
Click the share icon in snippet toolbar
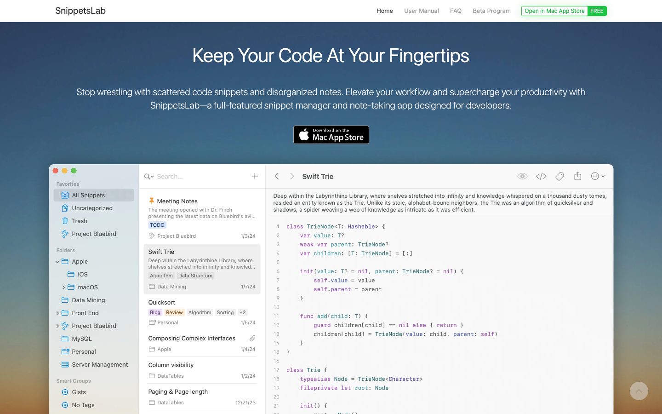(578, 176)
